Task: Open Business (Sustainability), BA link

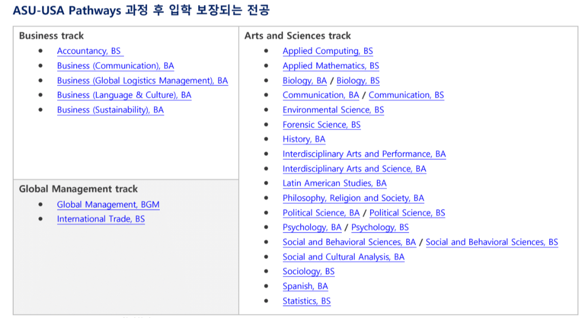Action: (110, 110)
